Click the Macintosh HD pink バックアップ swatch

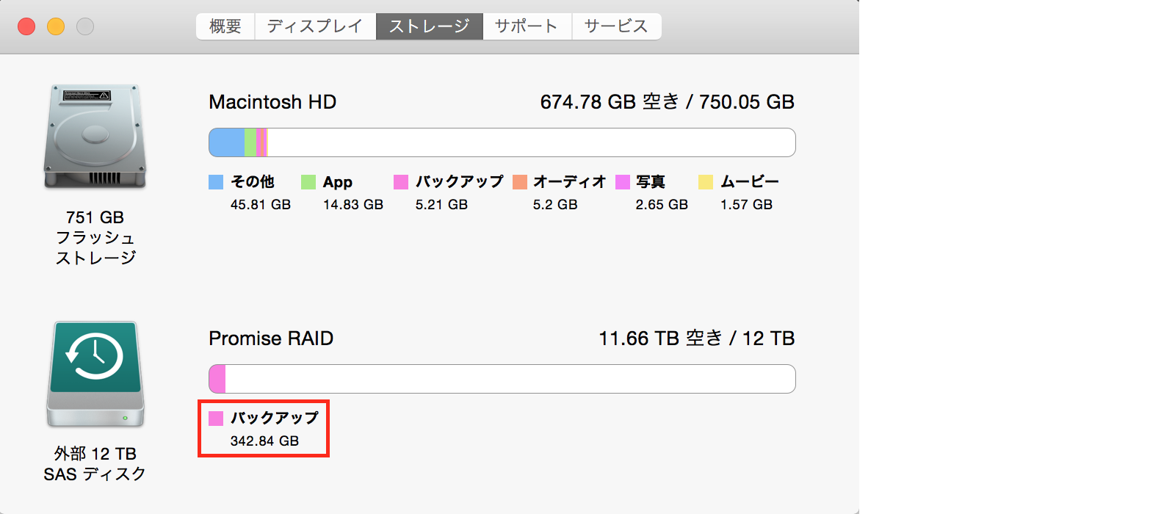click(x=401, y=182)
